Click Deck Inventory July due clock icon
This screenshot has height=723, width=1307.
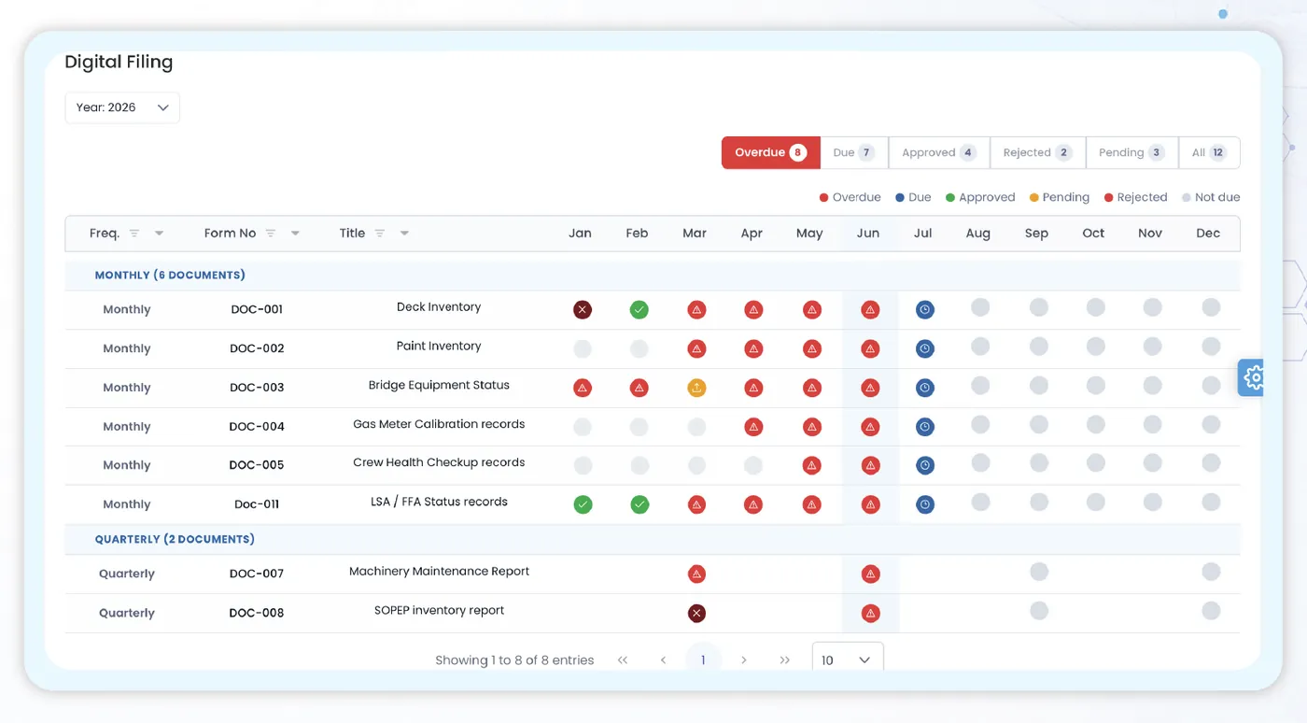pyautogui.click(x=924, y=309)
